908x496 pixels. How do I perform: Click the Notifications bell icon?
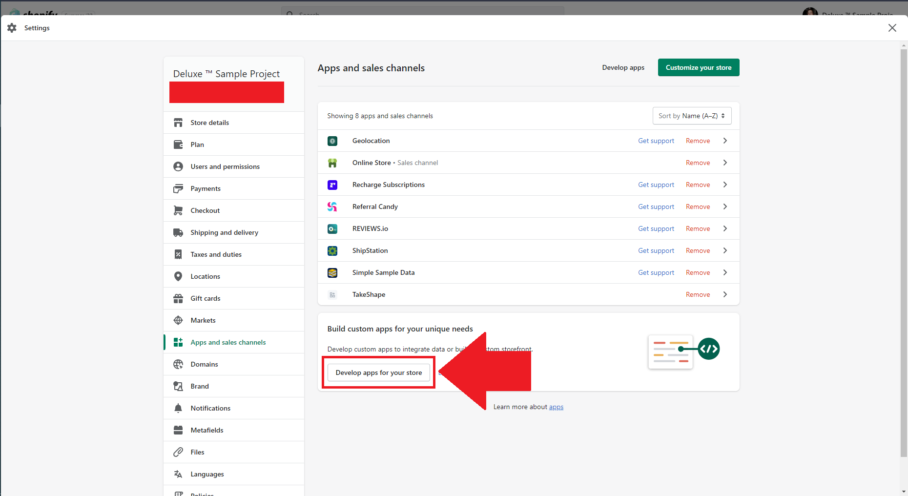pos(178,408)
